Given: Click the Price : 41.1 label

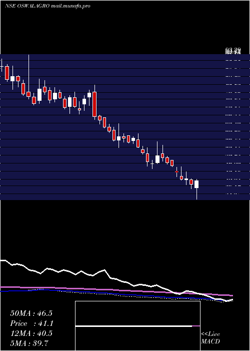Looking at the screenshot, I should (x=31, y=323).
